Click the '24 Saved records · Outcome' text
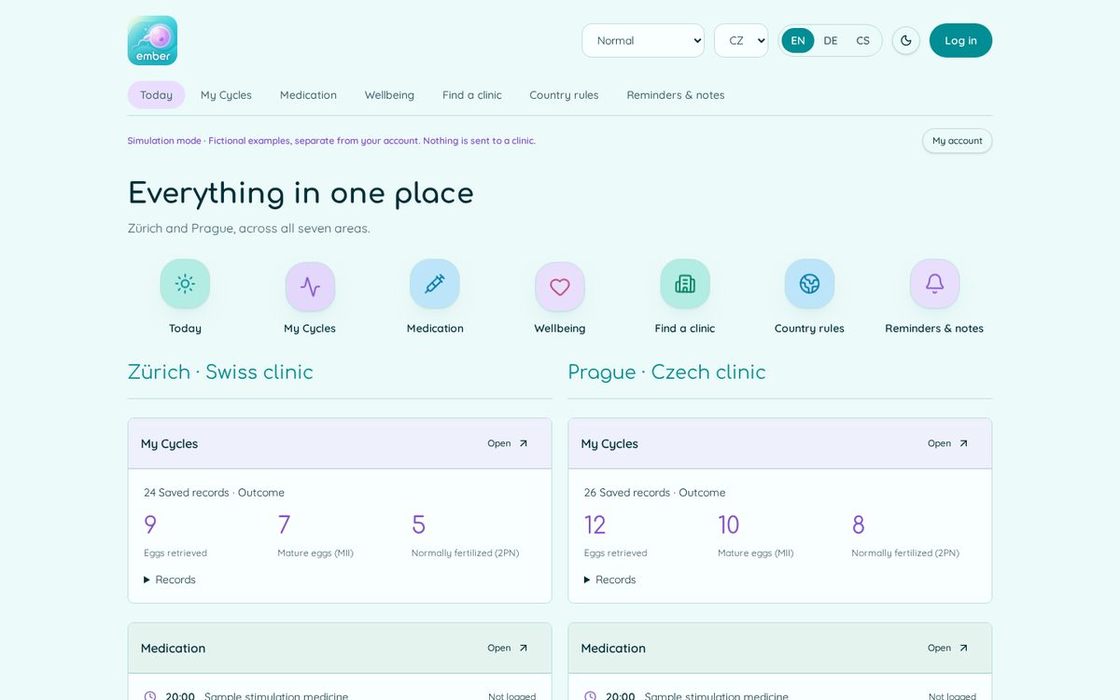This screenshot has height=700, width=1120. [x=214, y=493]
